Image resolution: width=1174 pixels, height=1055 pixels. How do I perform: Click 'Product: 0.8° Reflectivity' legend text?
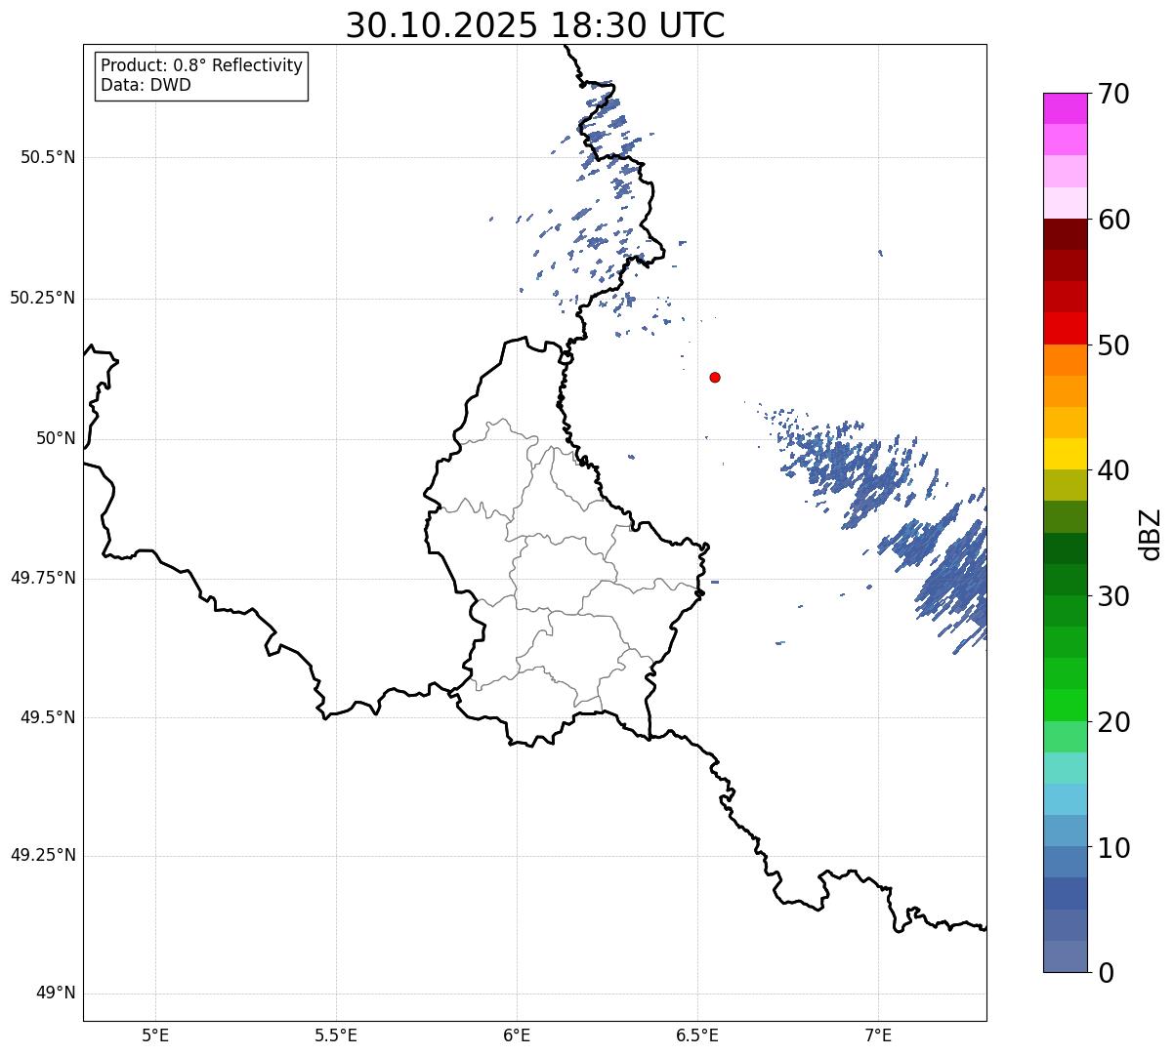(x=202, y=65)
